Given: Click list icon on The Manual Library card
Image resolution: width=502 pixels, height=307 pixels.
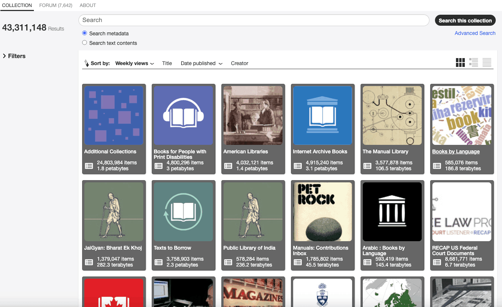Looking at the screenshot, I should (368, 166).
